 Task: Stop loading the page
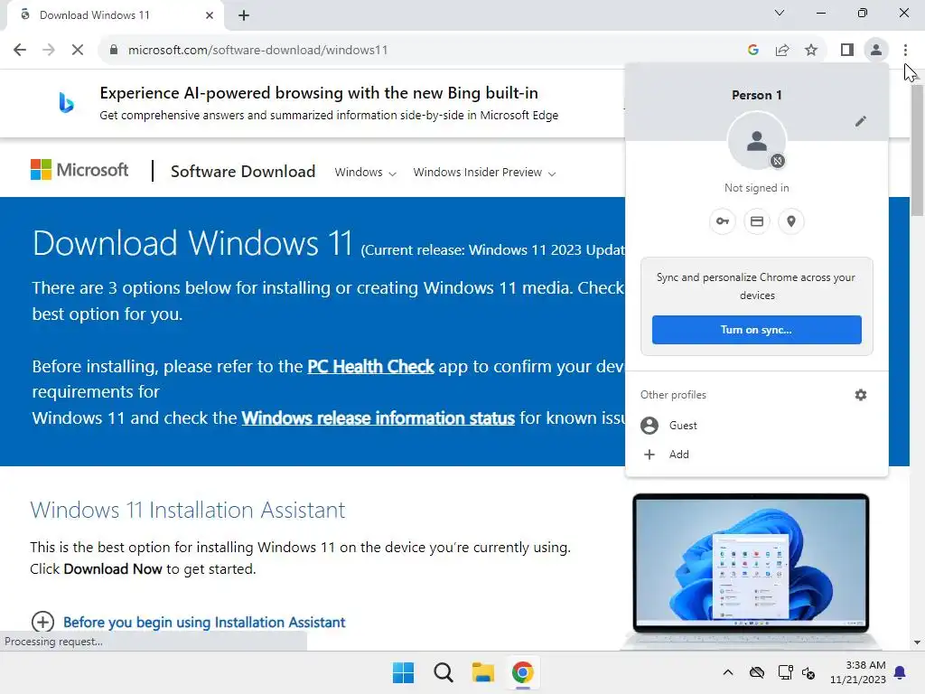click(x=78, y=50)
